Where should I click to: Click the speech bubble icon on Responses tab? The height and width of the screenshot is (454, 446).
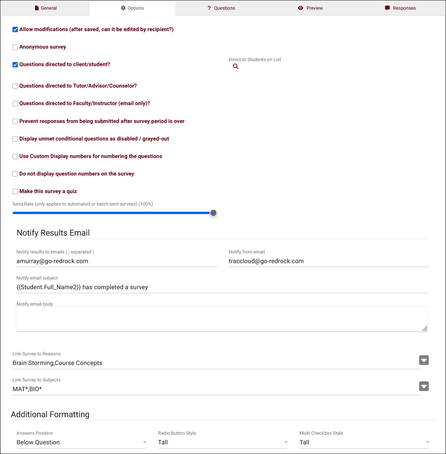click(387, 8)
